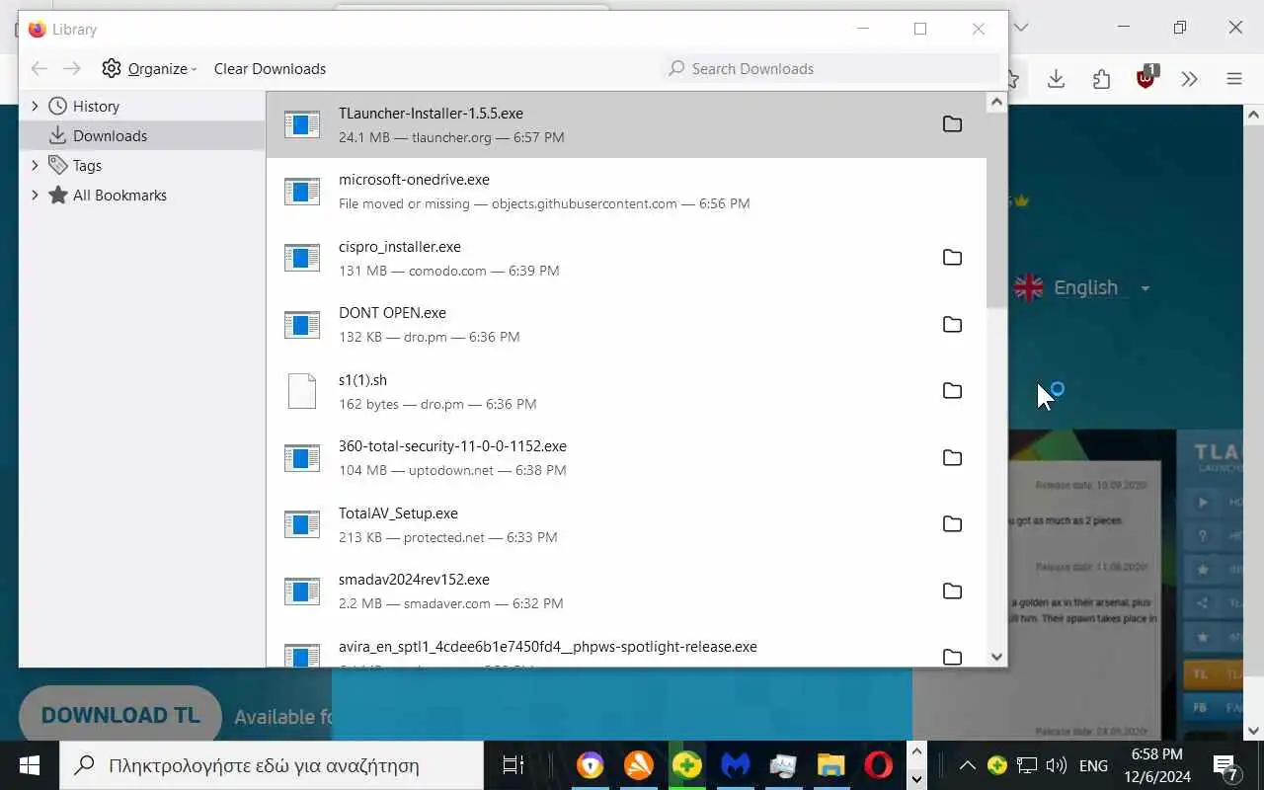The image size is (1264, 790).
Task: Open Task View on the taskbar
Action: (x=513, y=765)
